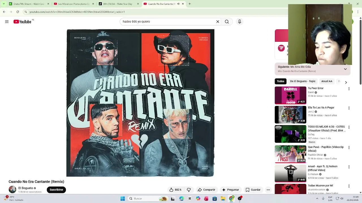
Task: View site information icon in address bar
Action: [26, 12]
